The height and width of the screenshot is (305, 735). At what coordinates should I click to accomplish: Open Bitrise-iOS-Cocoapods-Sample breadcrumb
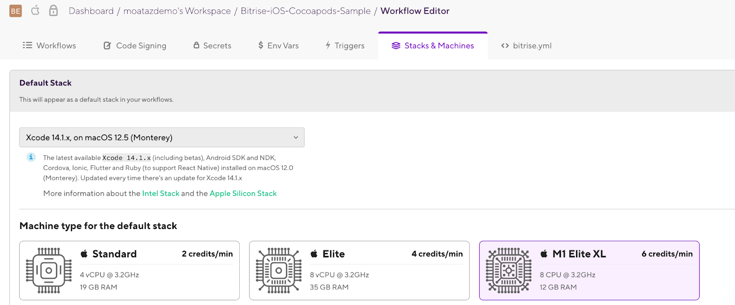click(x=305, y=11)
